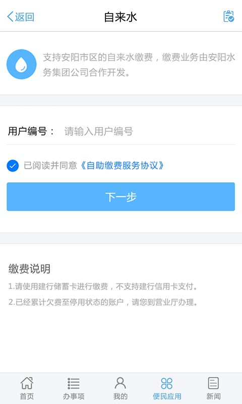The width and height of the screenshot is (242, 404).
Task: Click the note about 停用状态 accounts
Action: coord(103,302)
